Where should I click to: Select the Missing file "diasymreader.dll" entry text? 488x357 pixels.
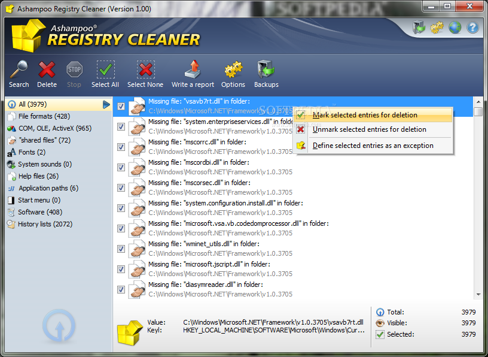point(205,285)
